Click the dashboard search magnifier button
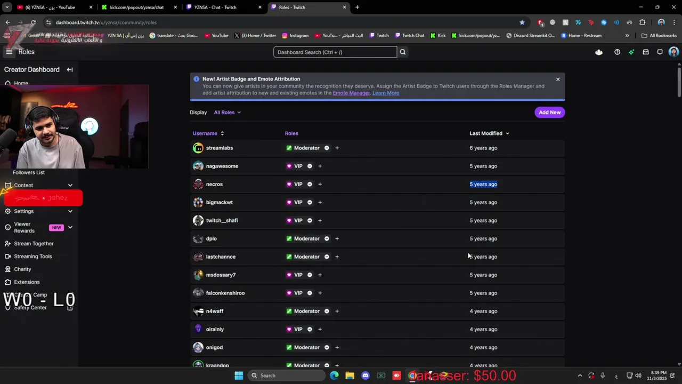The image size is (682, 384). (403, 52)
